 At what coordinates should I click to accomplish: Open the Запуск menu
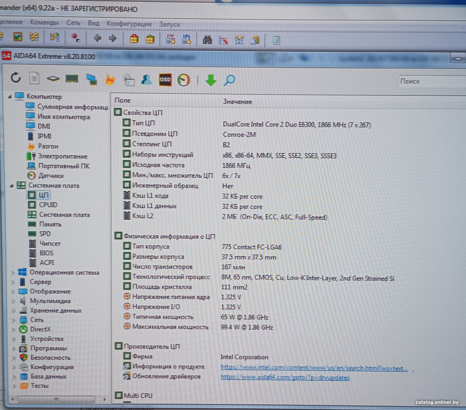pos(169,24)
